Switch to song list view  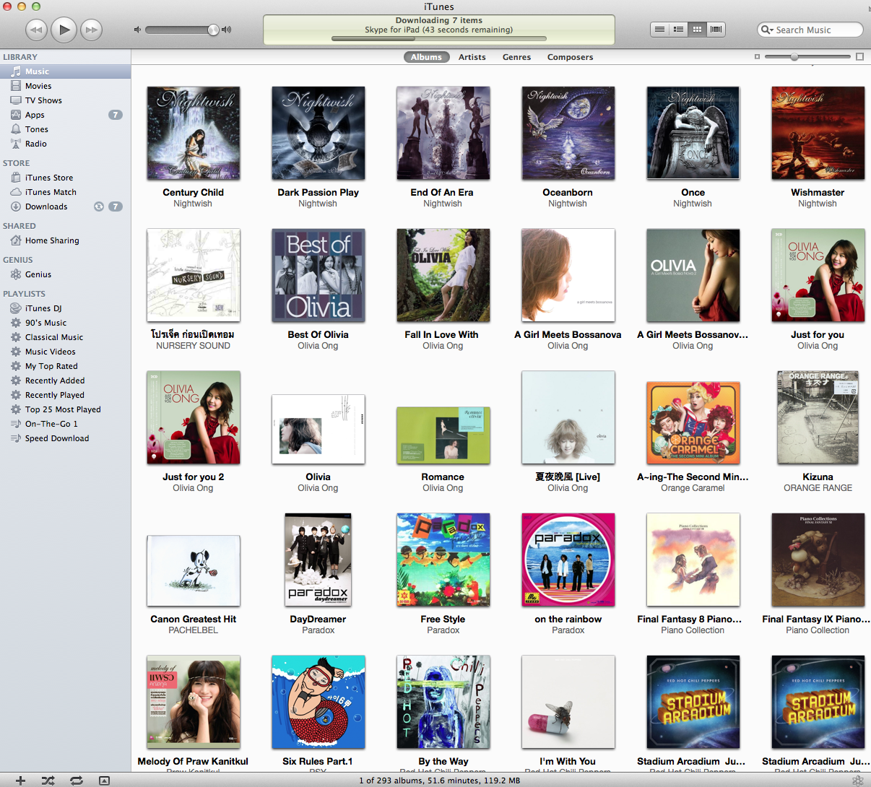coord(659,30)
